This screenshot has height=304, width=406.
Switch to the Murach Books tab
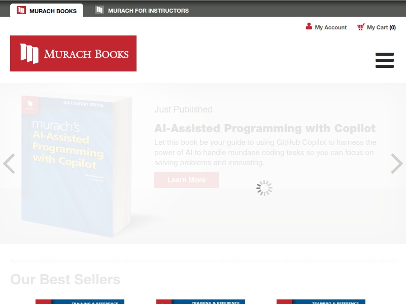coord(47,10)
